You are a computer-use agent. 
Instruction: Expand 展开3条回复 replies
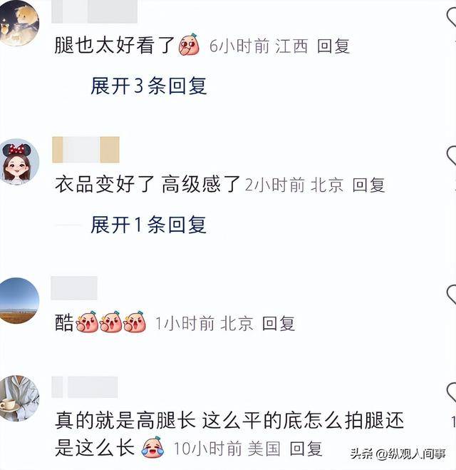[x=149, y=86]
